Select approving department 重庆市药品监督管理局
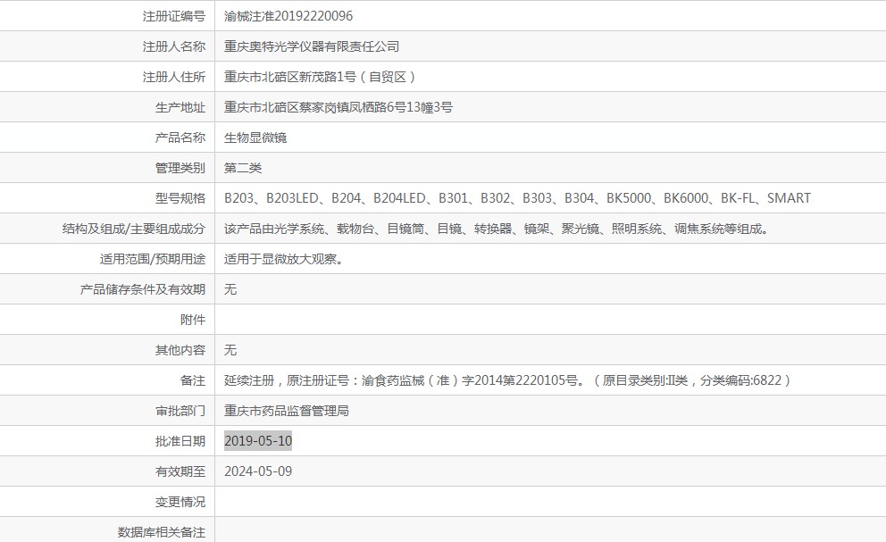 (287, 411)
